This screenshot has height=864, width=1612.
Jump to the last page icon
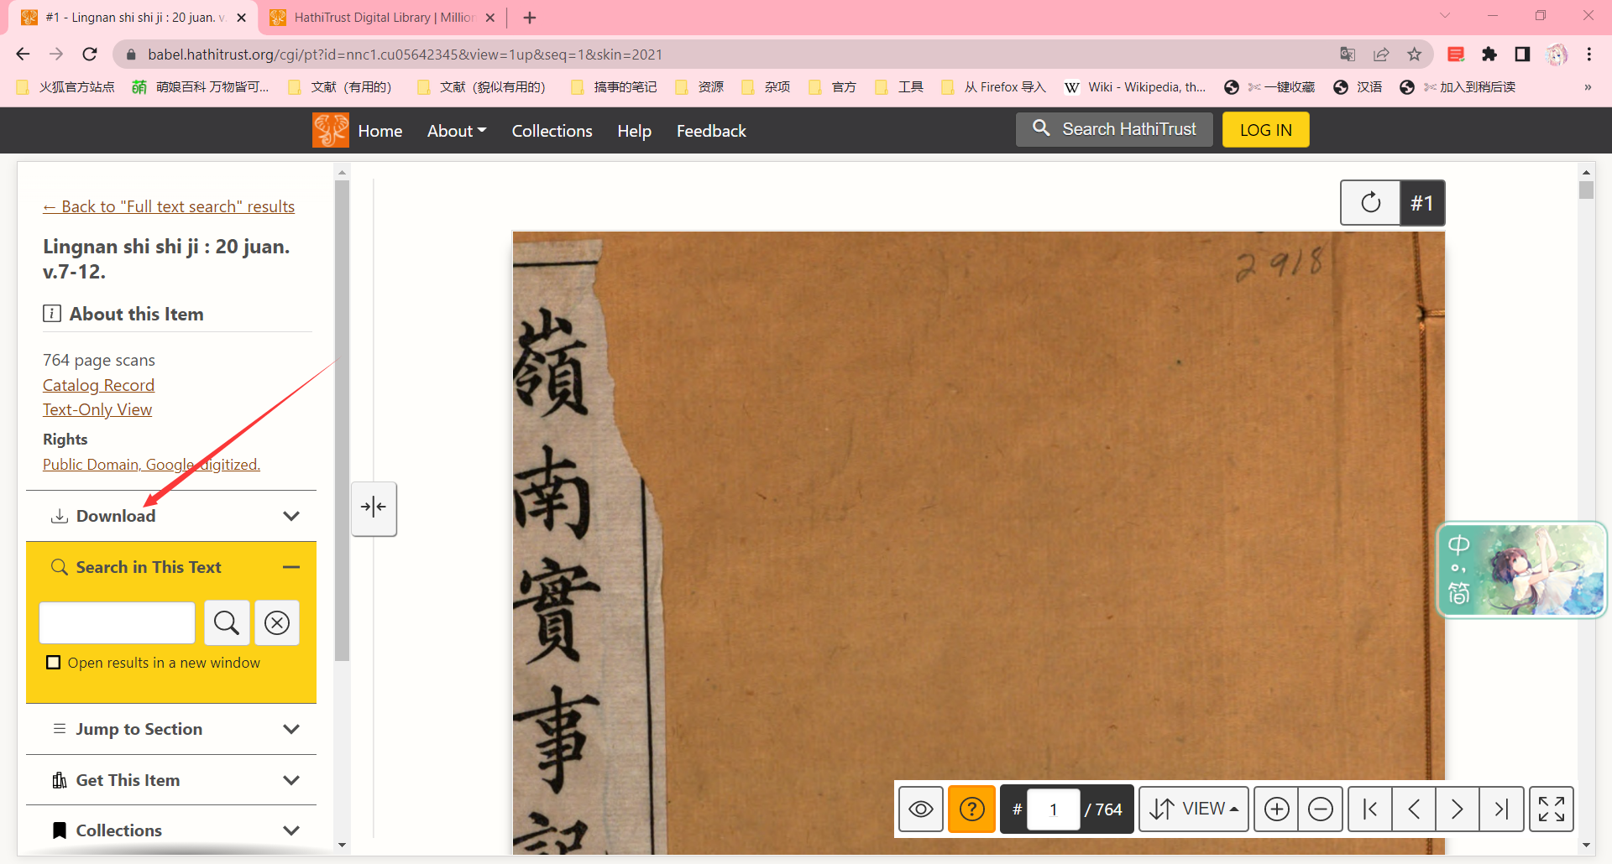(x=1501, y=809)
